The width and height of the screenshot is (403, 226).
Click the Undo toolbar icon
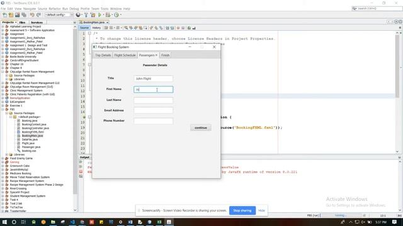click(32, 15)
